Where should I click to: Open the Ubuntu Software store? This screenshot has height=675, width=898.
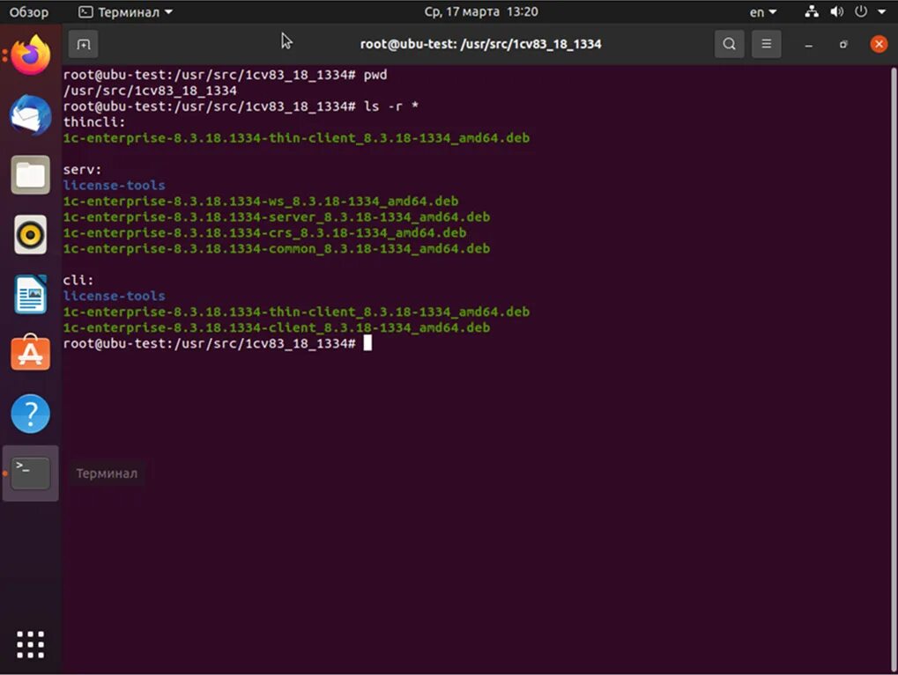click(30, 353)
